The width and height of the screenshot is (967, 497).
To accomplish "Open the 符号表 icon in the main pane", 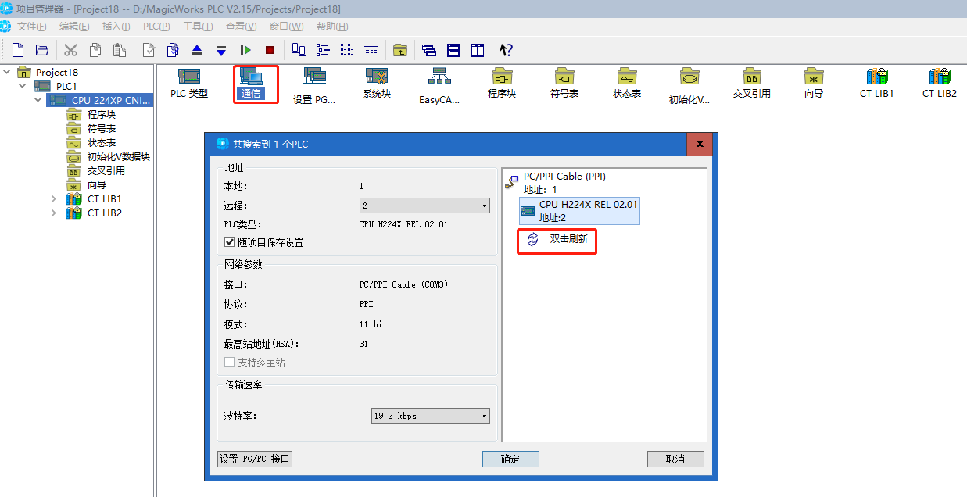I will tap(564, 83).
